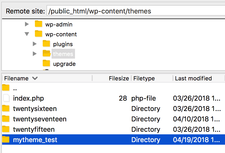Select the themes folder in tree

point(63,54)
